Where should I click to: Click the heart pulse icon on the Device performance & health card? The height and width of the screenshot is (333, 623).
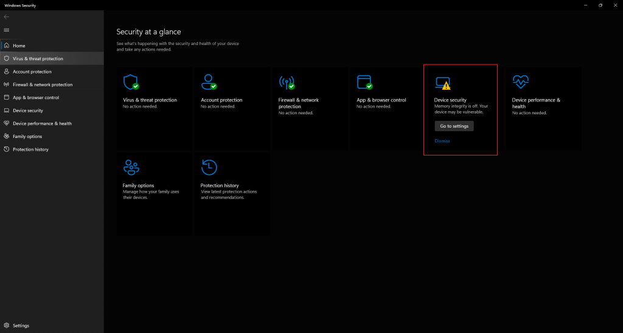tap(520, 82)
